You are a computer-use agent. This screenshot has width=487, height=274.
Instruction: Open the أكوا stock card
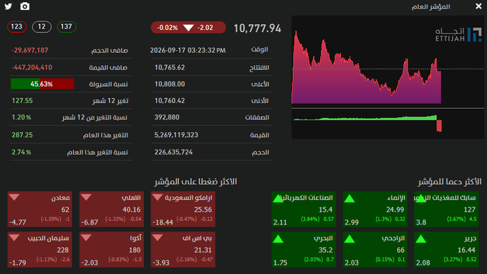point(112,249)
